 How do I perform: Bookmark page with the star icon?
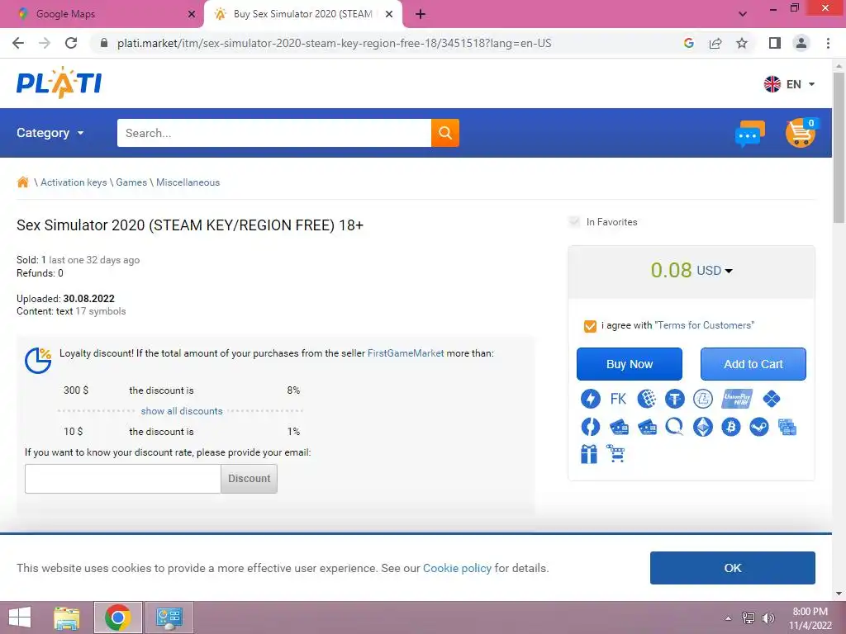742,43
